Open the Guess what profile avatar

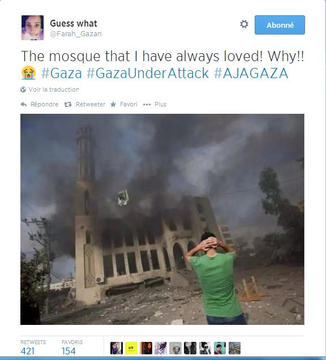pyautogui.click(x=32, y=28)
